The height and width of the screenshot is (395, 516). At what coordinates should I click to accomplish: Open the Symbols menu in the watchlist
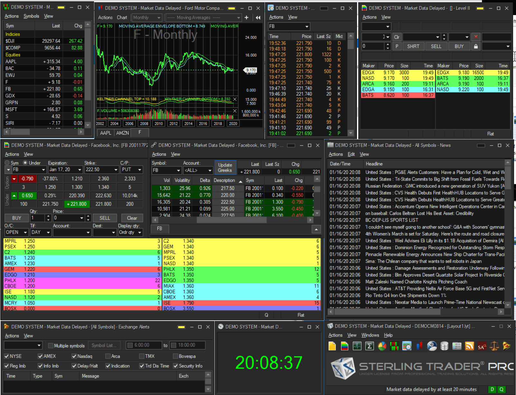click(x=31, y=16)
